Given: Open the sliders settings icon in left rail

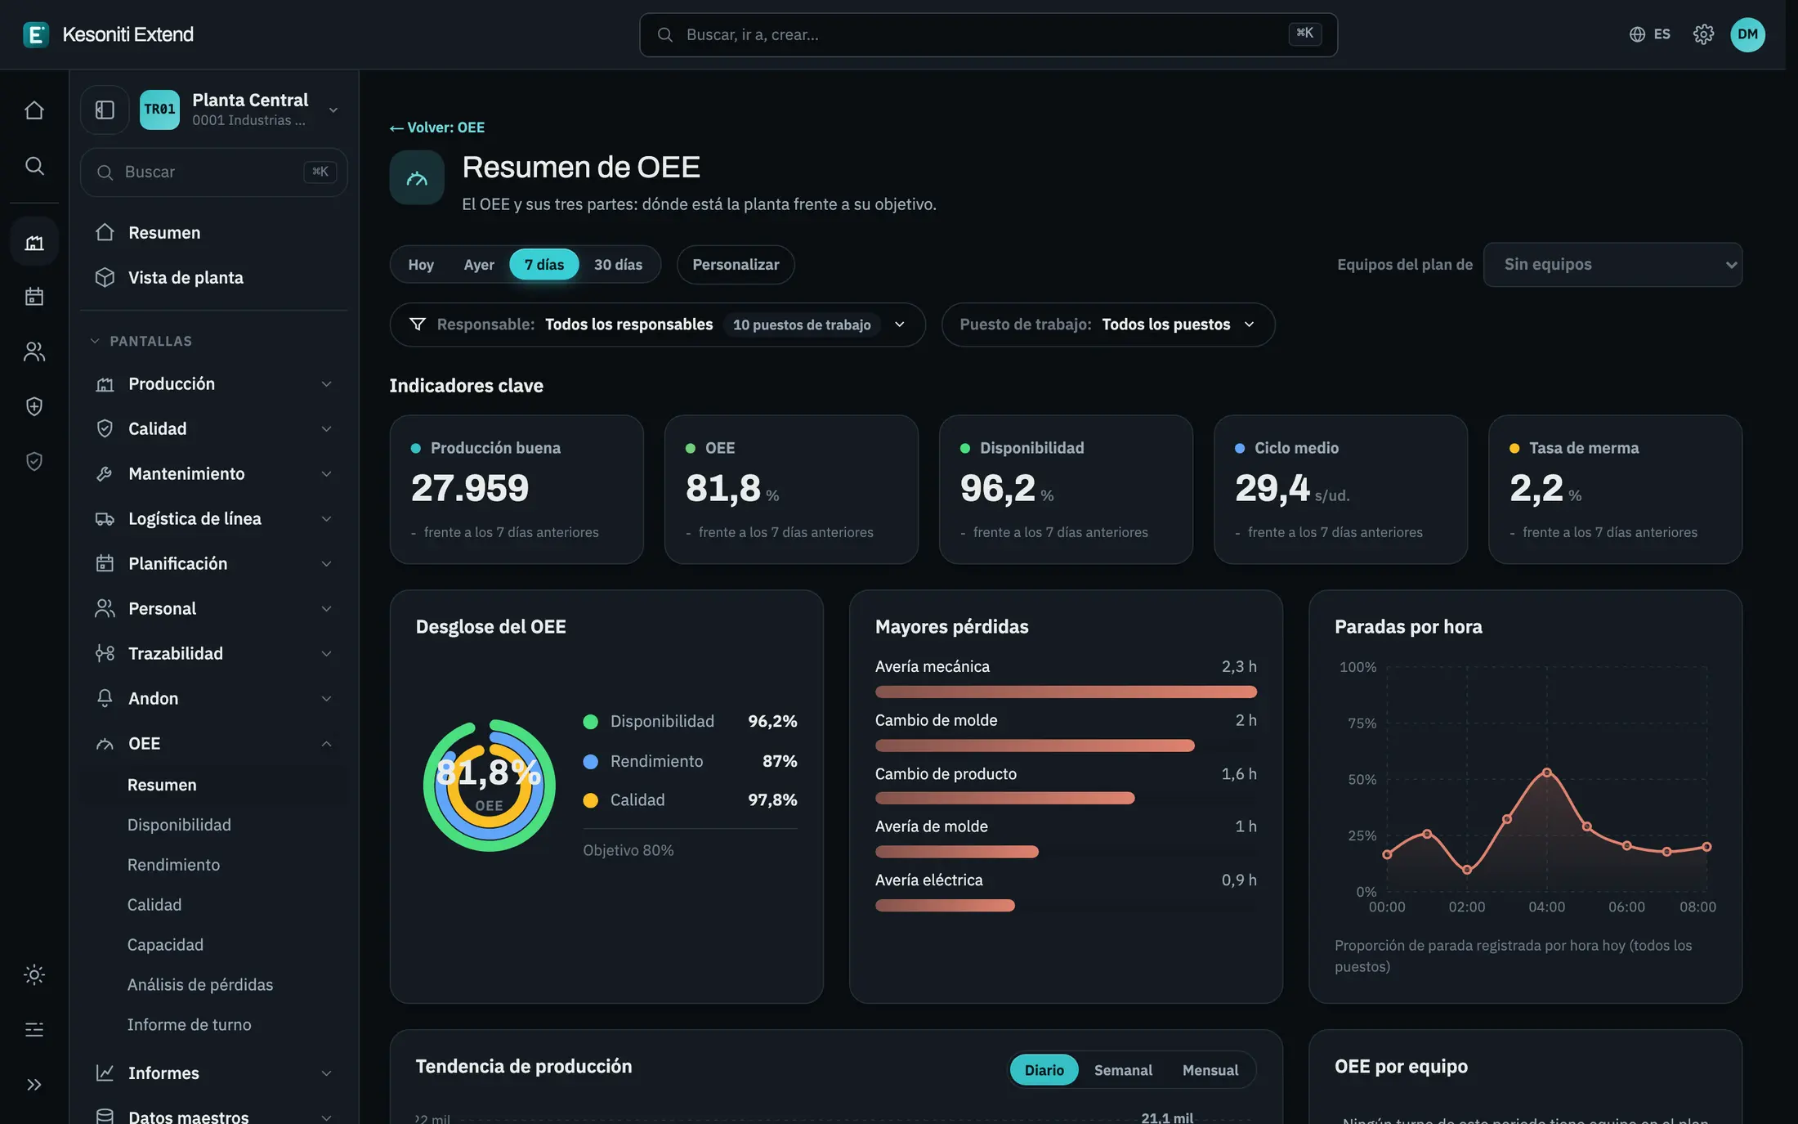Looking at the screenshot, I should coord(34,1029).
